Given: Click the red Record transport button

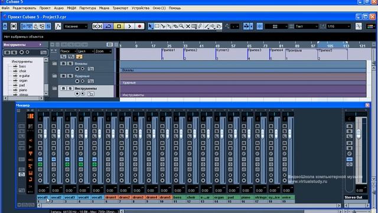Looking at the screenshot, I should [x=139, y=26].
